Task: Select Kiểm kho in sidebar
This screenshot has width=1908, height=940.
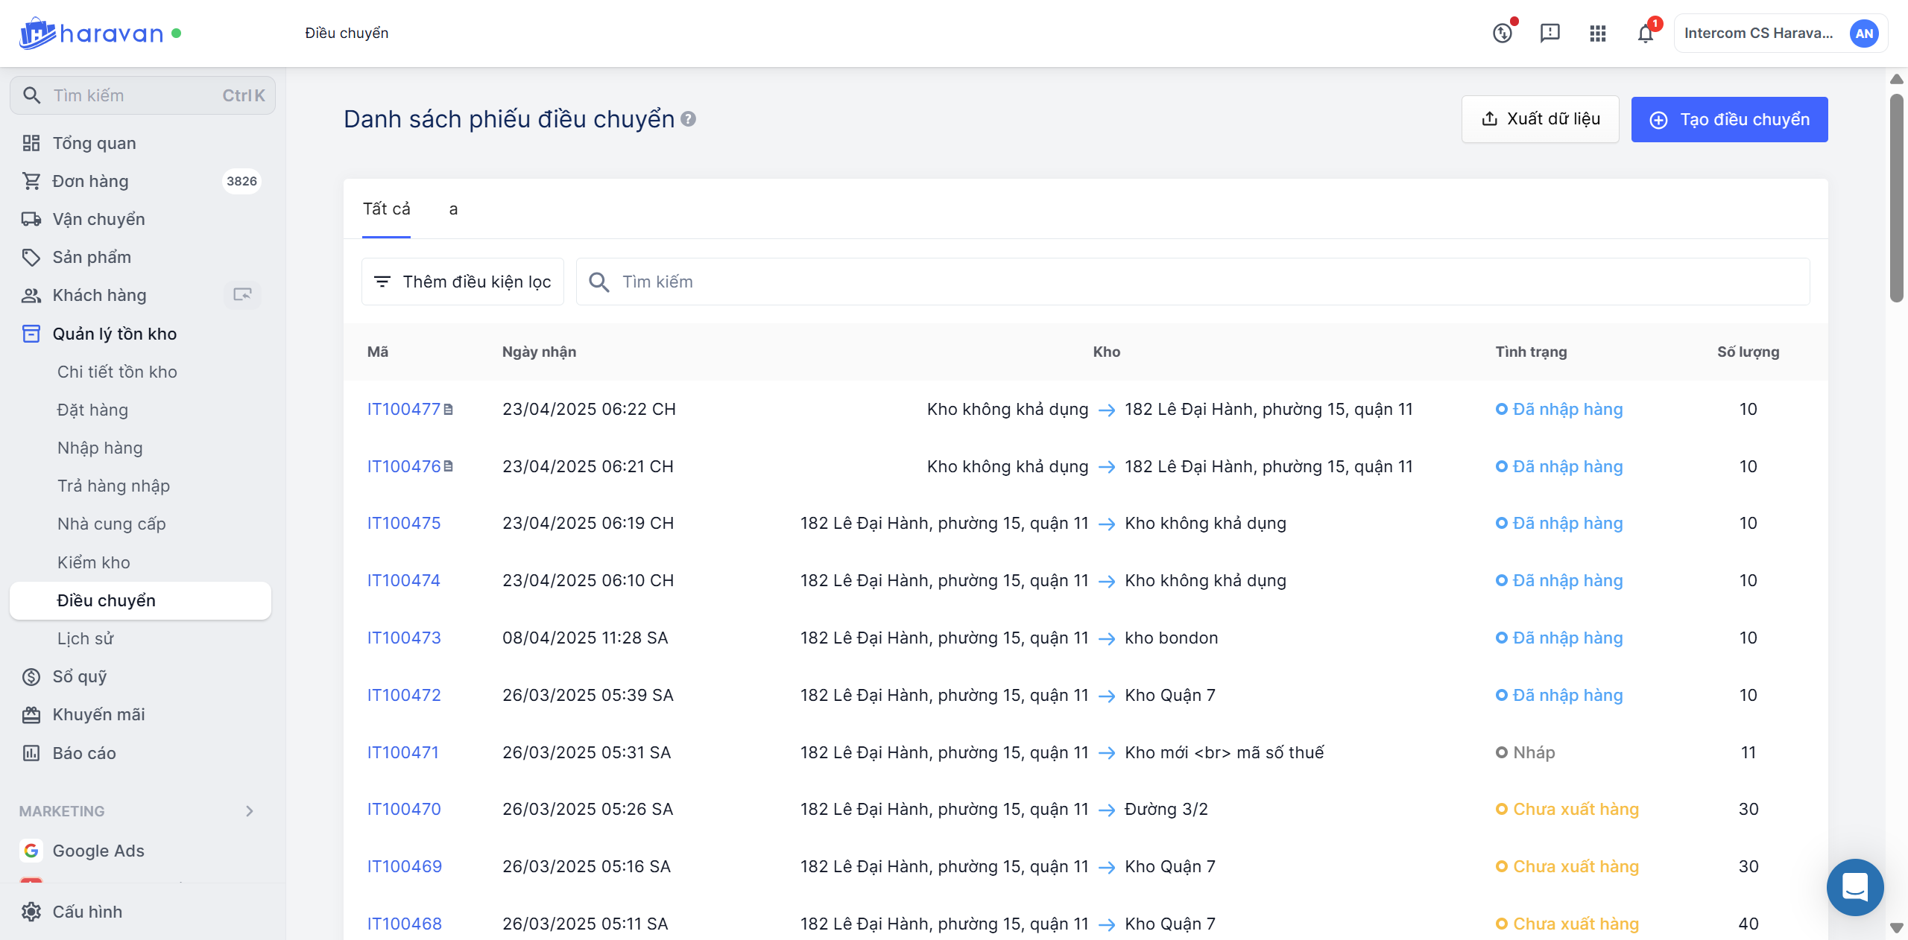Action: point(94,562)
